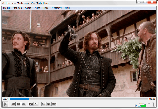Open extended settings equalizer icon
Image resolution: width=158 pixels, height=109 pixels.
click(x=36, y=104)
